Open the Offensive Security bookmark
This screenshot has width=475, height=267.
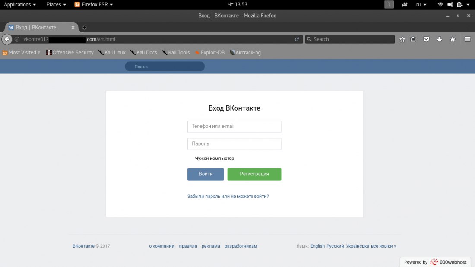(x=70, y=52)
